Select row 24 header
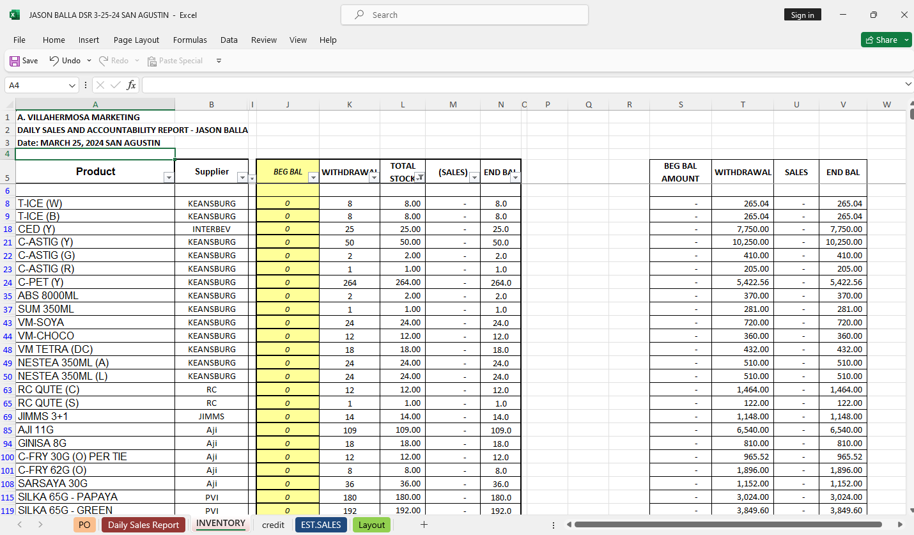914x535 pixels. coord(8,282)
